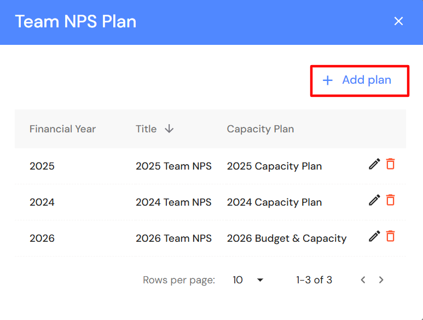Delete the 2026 Team NPS plan
423x320 pixels.
tap(390, 236)
